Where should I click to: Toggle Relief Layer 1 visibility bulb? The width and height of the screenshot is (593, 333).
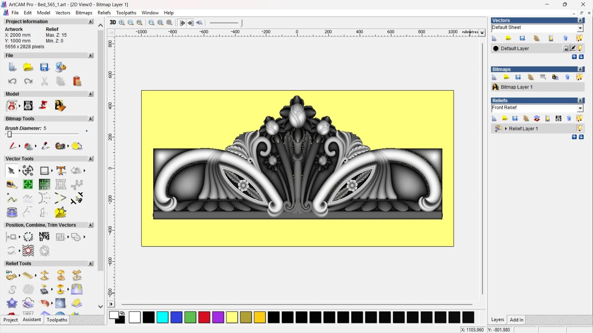coord(580,129)
